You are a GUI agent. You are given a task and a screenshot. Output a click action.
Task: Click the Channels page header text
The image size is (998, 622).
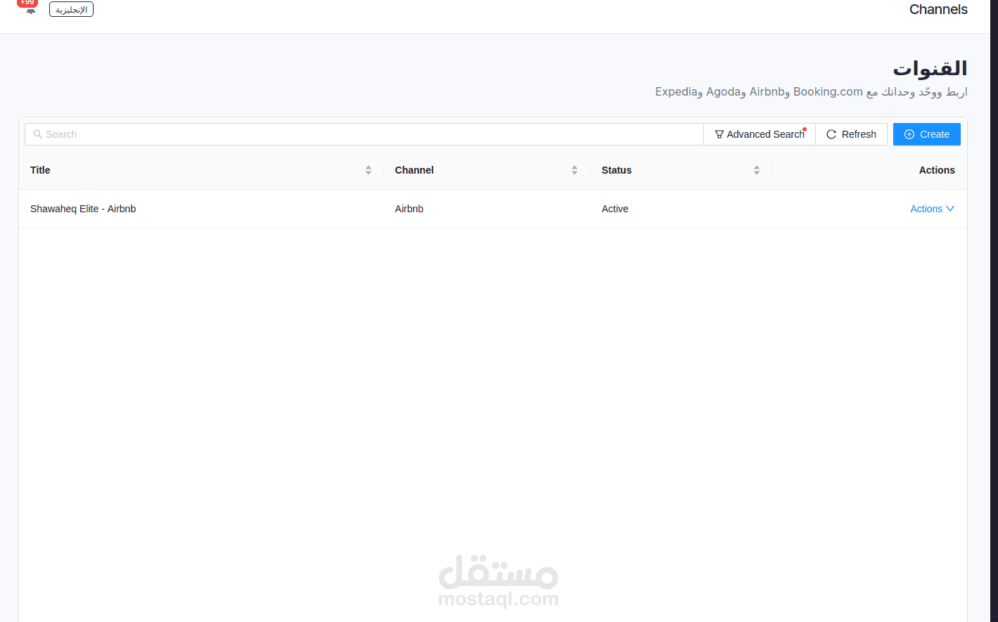coord(938,9)
